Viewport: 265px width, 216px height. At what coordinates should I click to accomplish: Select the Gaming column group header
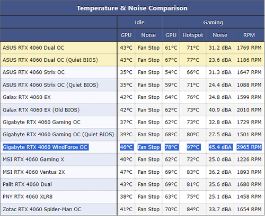coord(213,22)
